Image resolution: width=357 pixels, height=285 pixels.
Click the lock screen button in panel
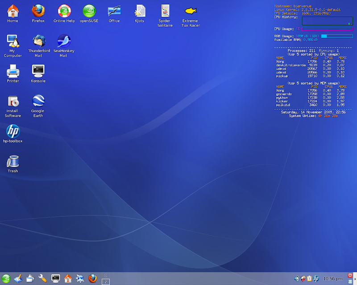click(x=350, y=282)
